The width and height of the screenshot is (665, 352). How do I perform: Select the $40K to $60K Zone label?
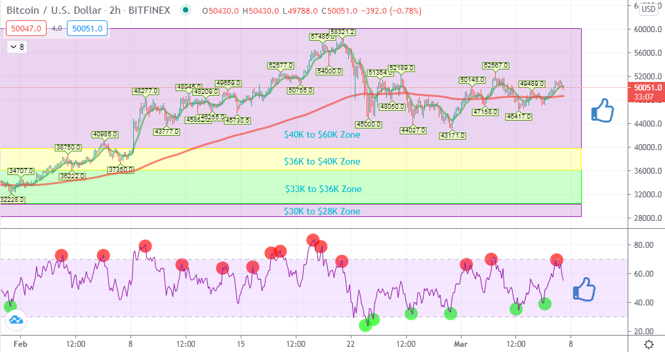pos(322,134)
